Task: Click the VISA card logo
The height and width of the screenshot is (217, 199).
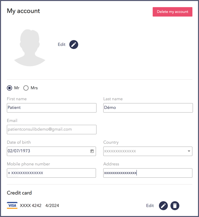Action: coord(12,205)
